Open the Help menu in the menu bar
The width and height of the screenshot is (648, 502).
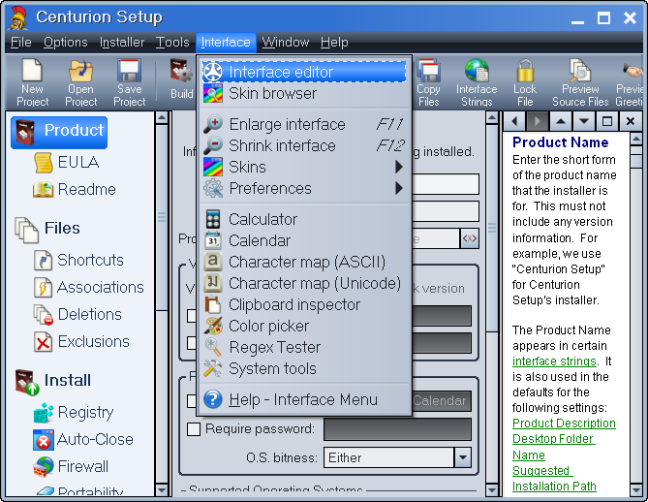[334, 43]
